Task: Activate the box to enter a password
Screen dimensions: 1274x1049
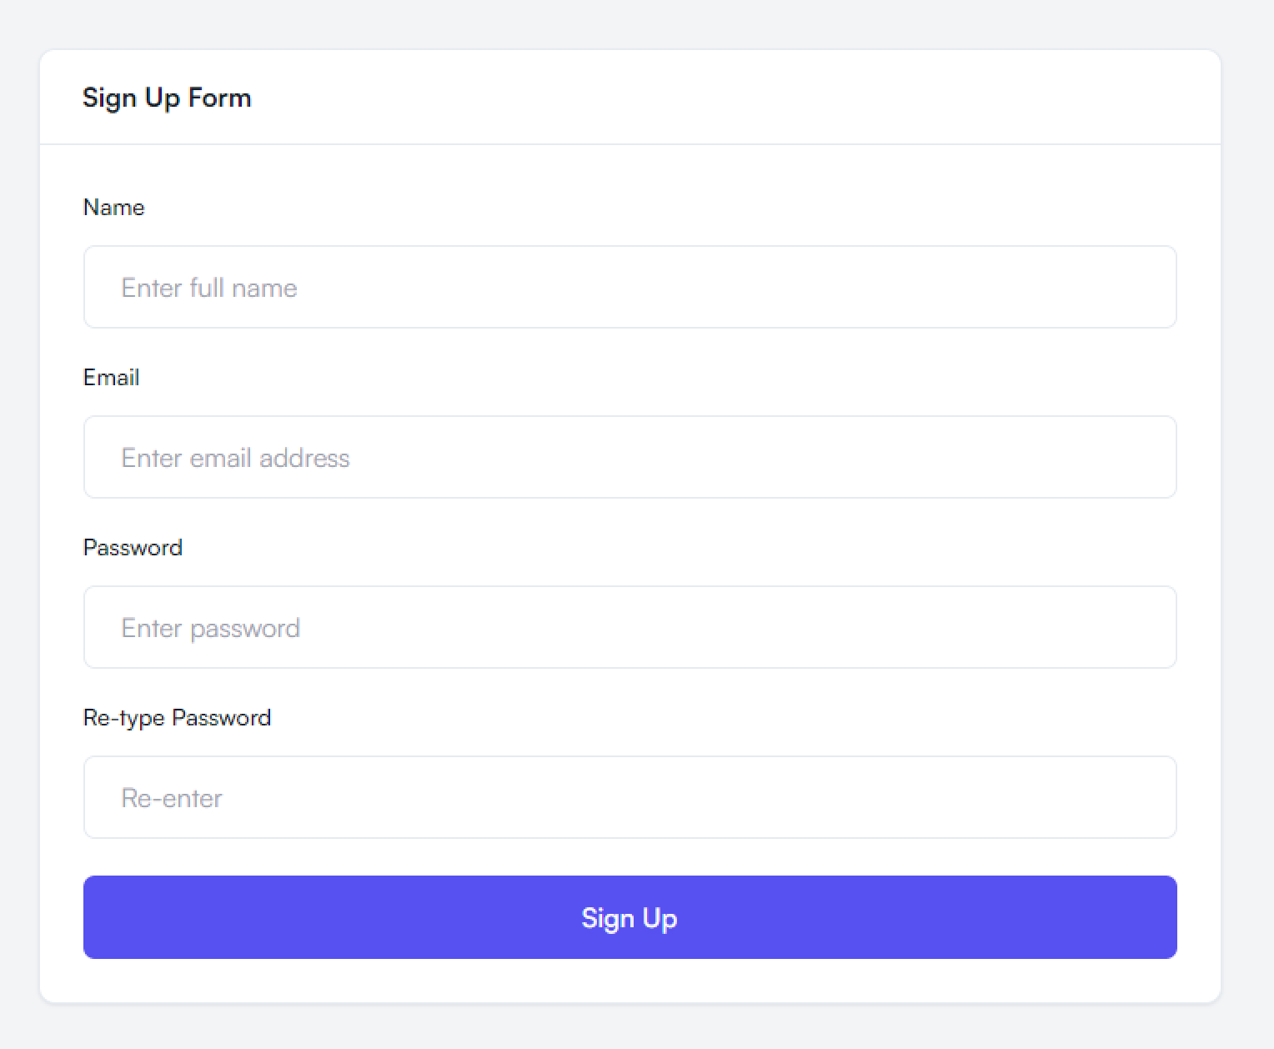Action: pos(629,627)
